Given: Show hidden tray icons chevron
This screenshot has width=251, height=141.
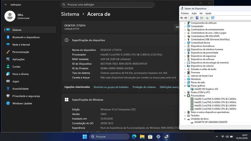Looking at the screenshot, I should [217, 137].
